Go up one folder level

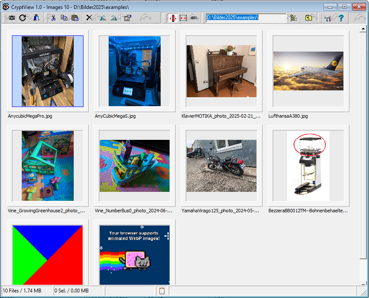tap(309, 18)
